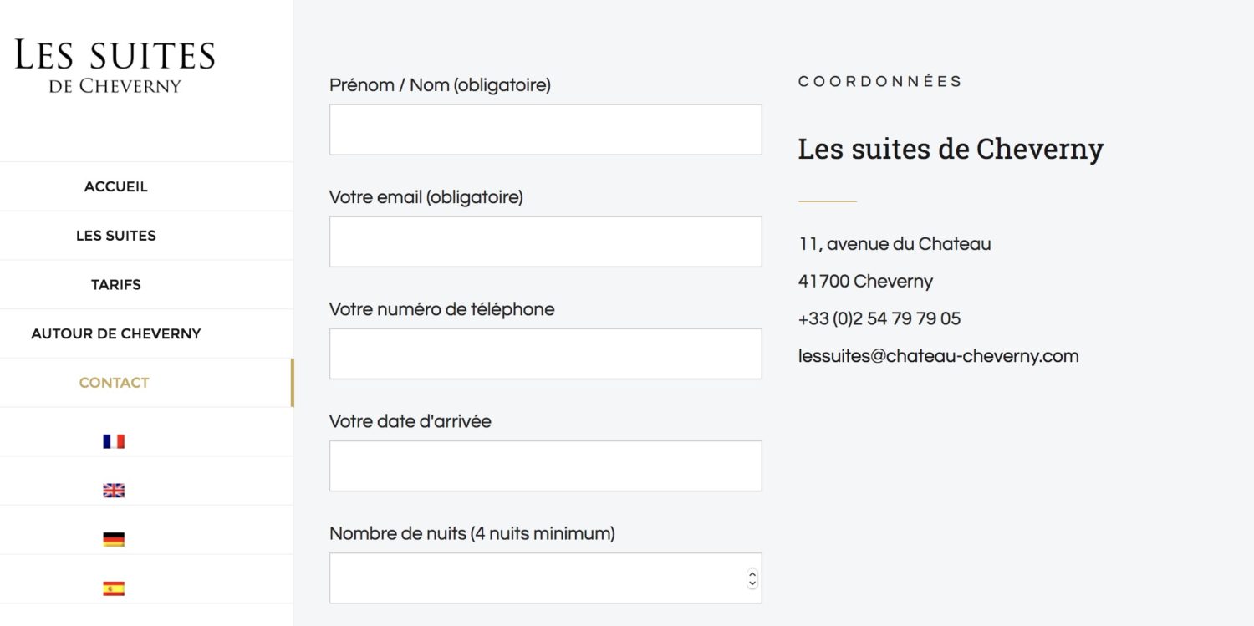Select the German flag language option
Screen dimensions: 1254x626
(x=114, y=539)
